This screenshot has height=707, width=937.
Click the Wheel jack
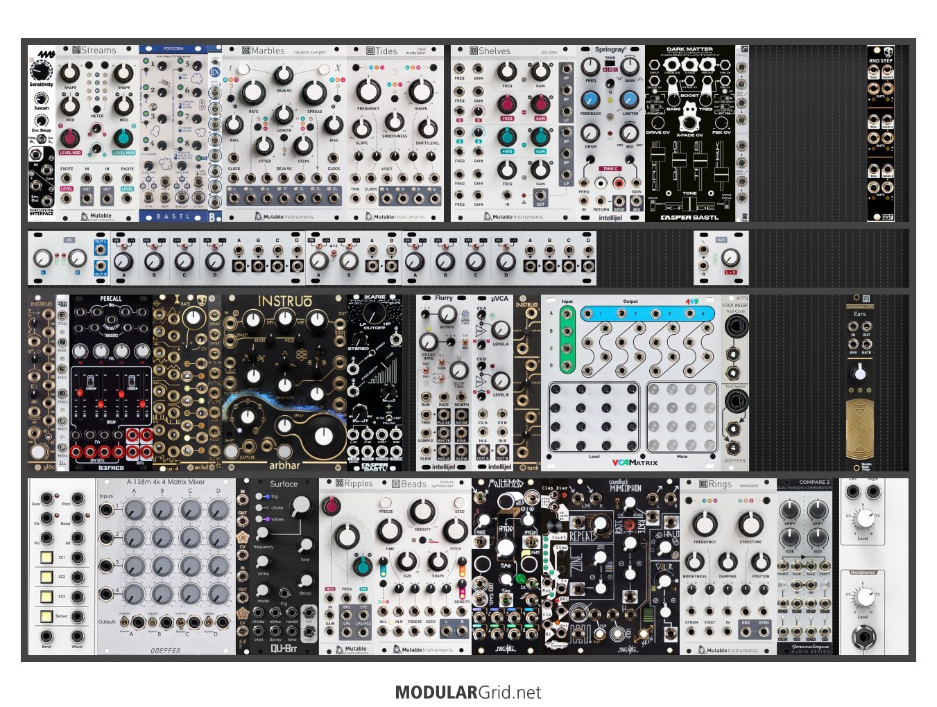pos(76,636)
